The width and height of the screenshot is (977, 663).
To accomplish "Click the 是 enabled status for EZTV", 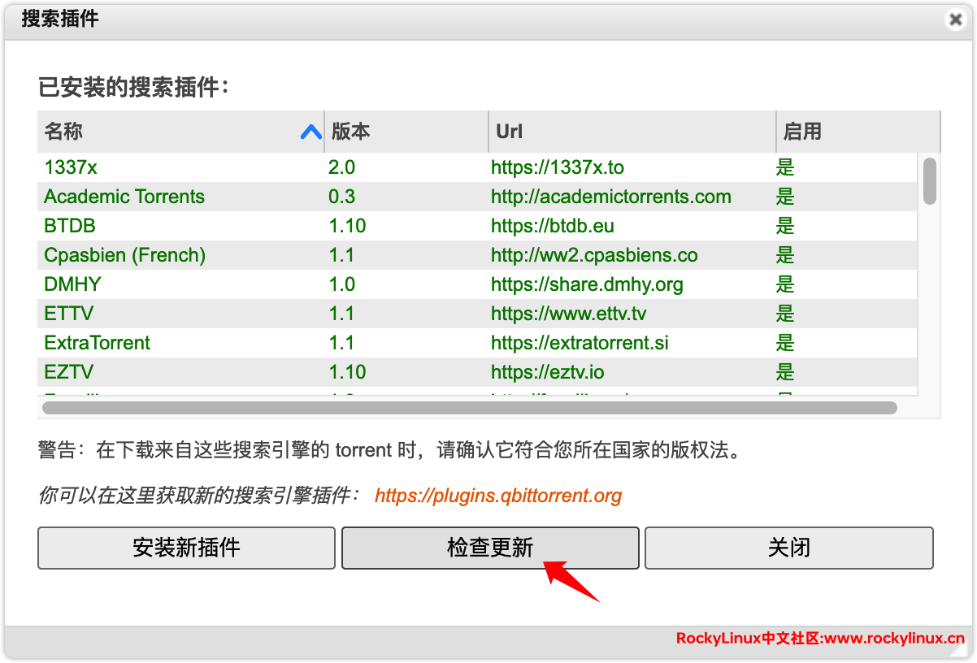I will 784,372.
